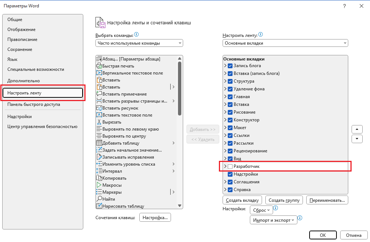Switch to the Правописание section
370x242 pixels.
pyautogui.click(x=22, y=39)
